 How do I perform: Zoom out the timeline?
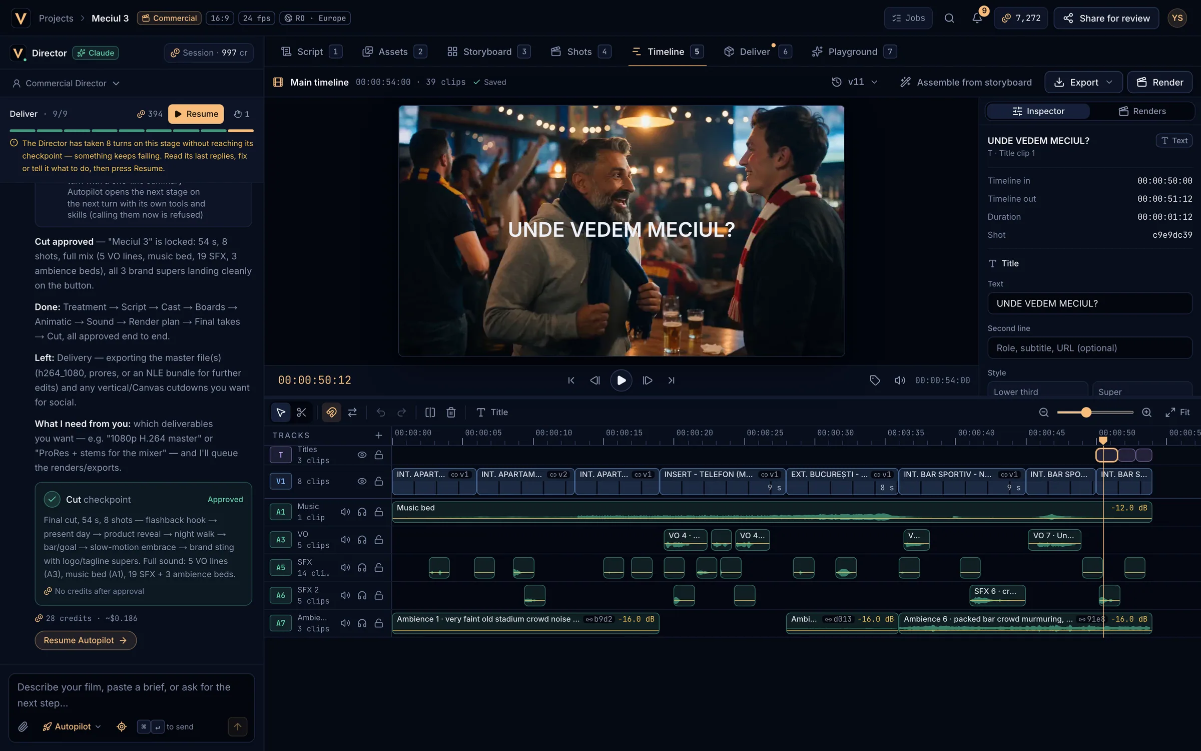pyautogui.click(x=1044, y=412)
